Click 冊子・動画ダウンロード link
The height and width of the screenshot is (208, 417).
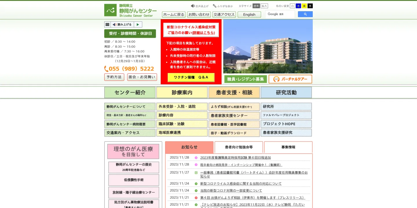[x=234, y=133]
